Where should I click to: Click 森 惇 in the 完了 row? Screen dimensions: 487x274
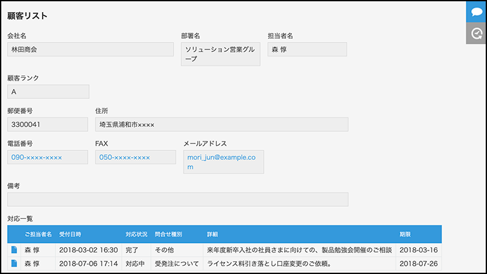[32, 250]
